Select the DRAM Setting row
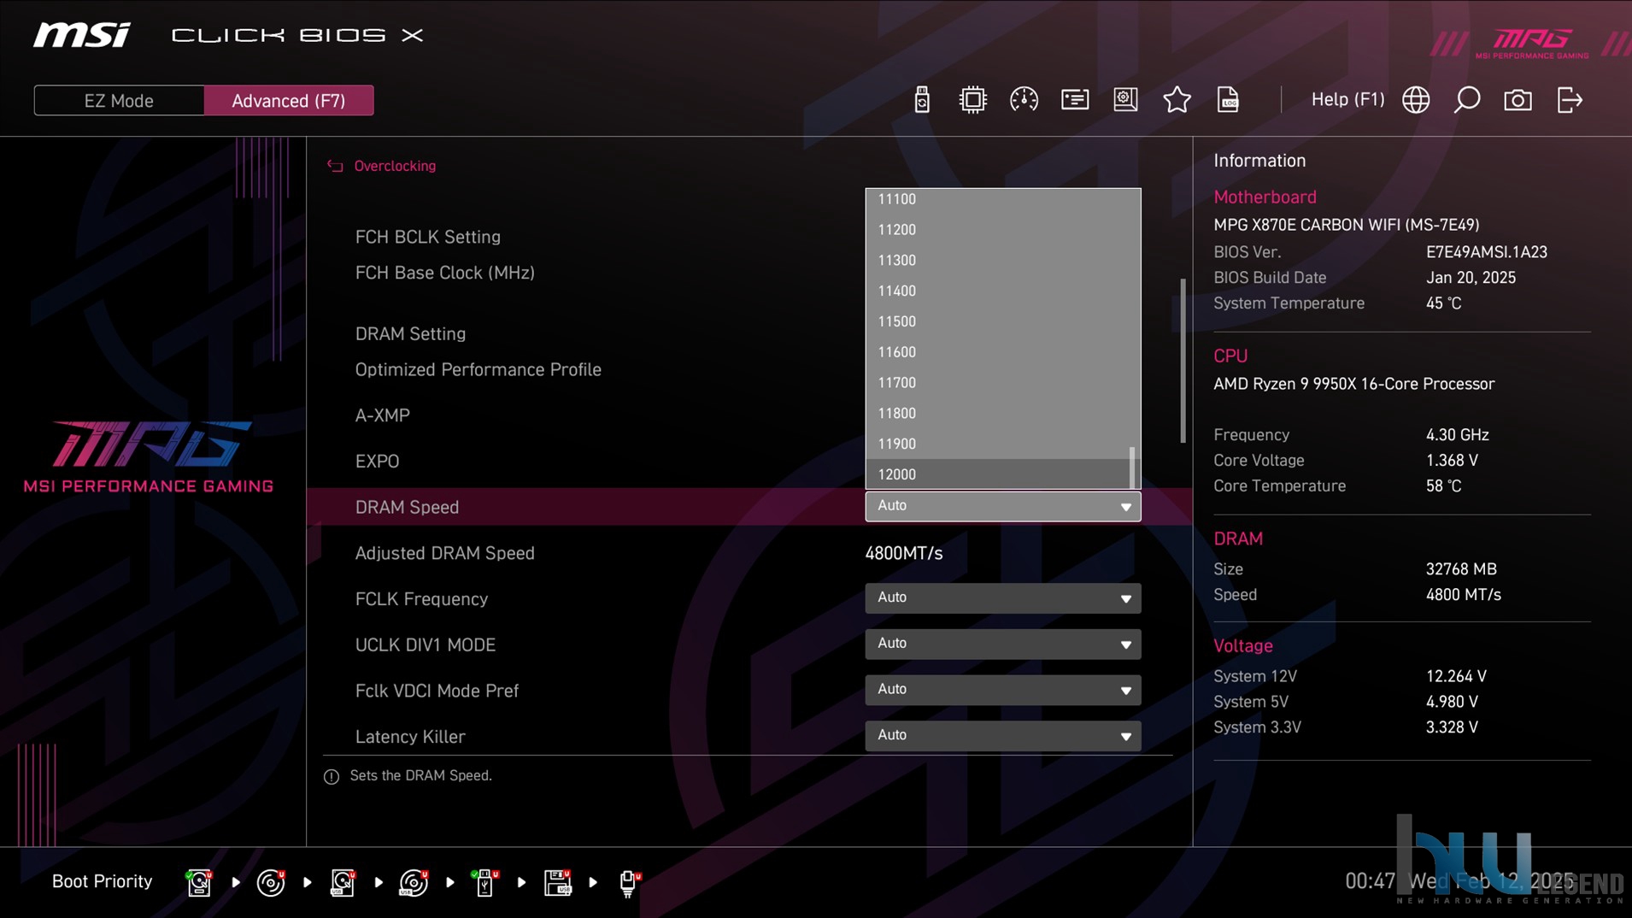Viewport: 1632px width, 918px height. point(410,334)
